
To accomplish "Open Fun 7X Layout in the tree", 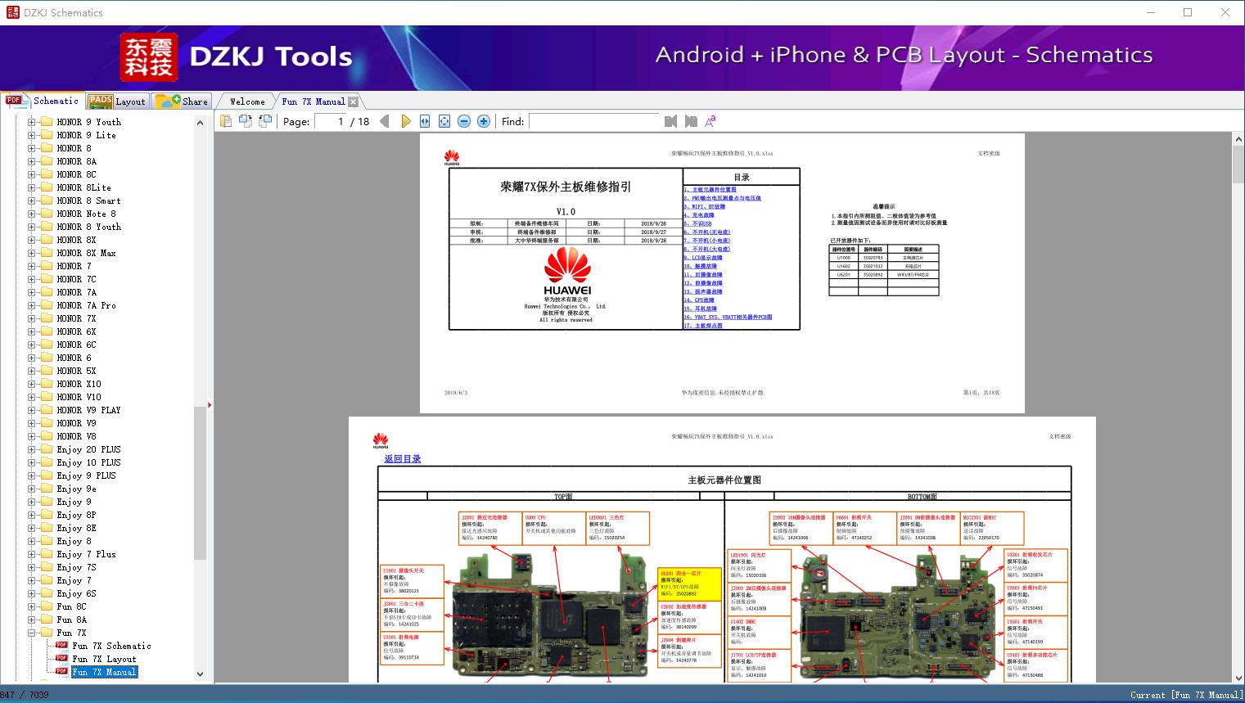I will click(x=104, y=659).
